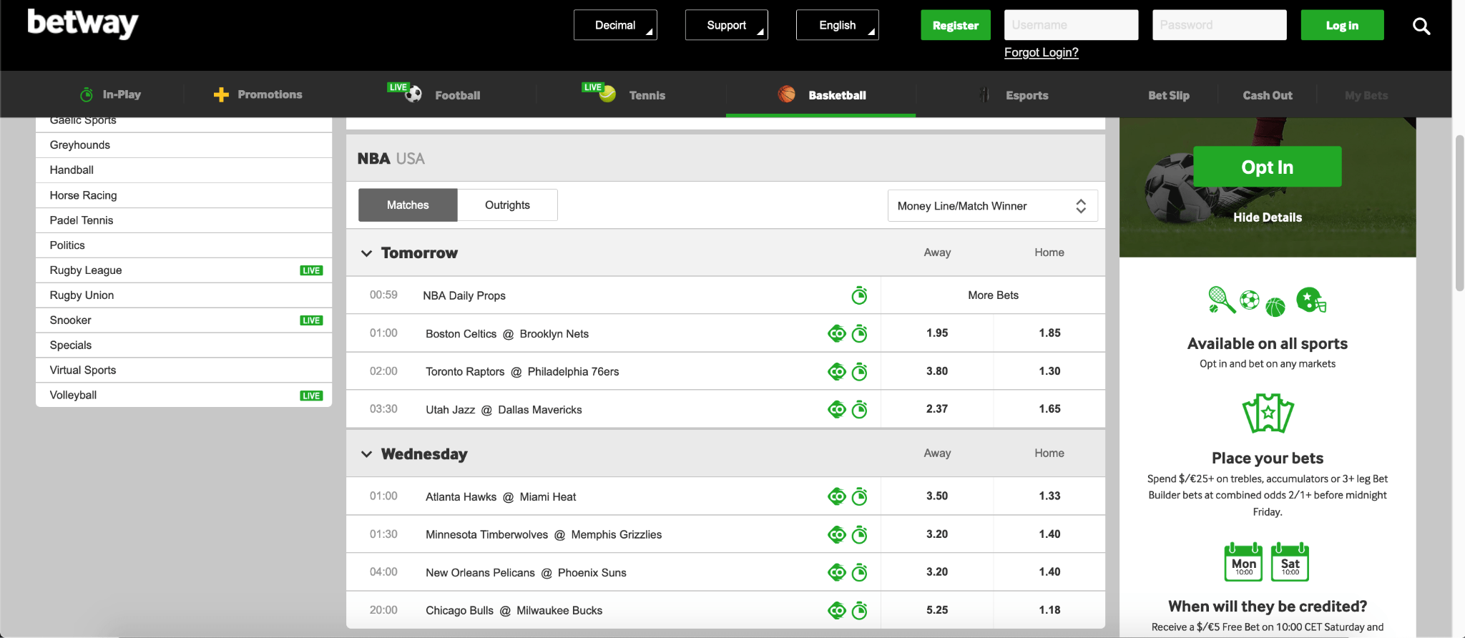
Task: Click the Promotions plus icon
Action: pos(221,94)
